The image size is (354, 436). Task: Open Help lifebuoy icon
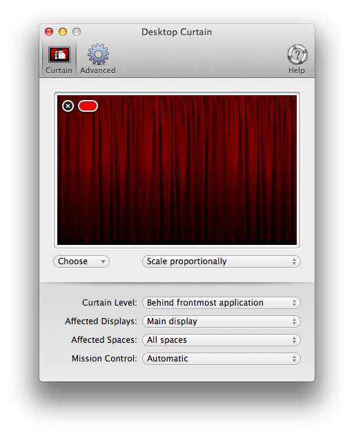(297, 59)
